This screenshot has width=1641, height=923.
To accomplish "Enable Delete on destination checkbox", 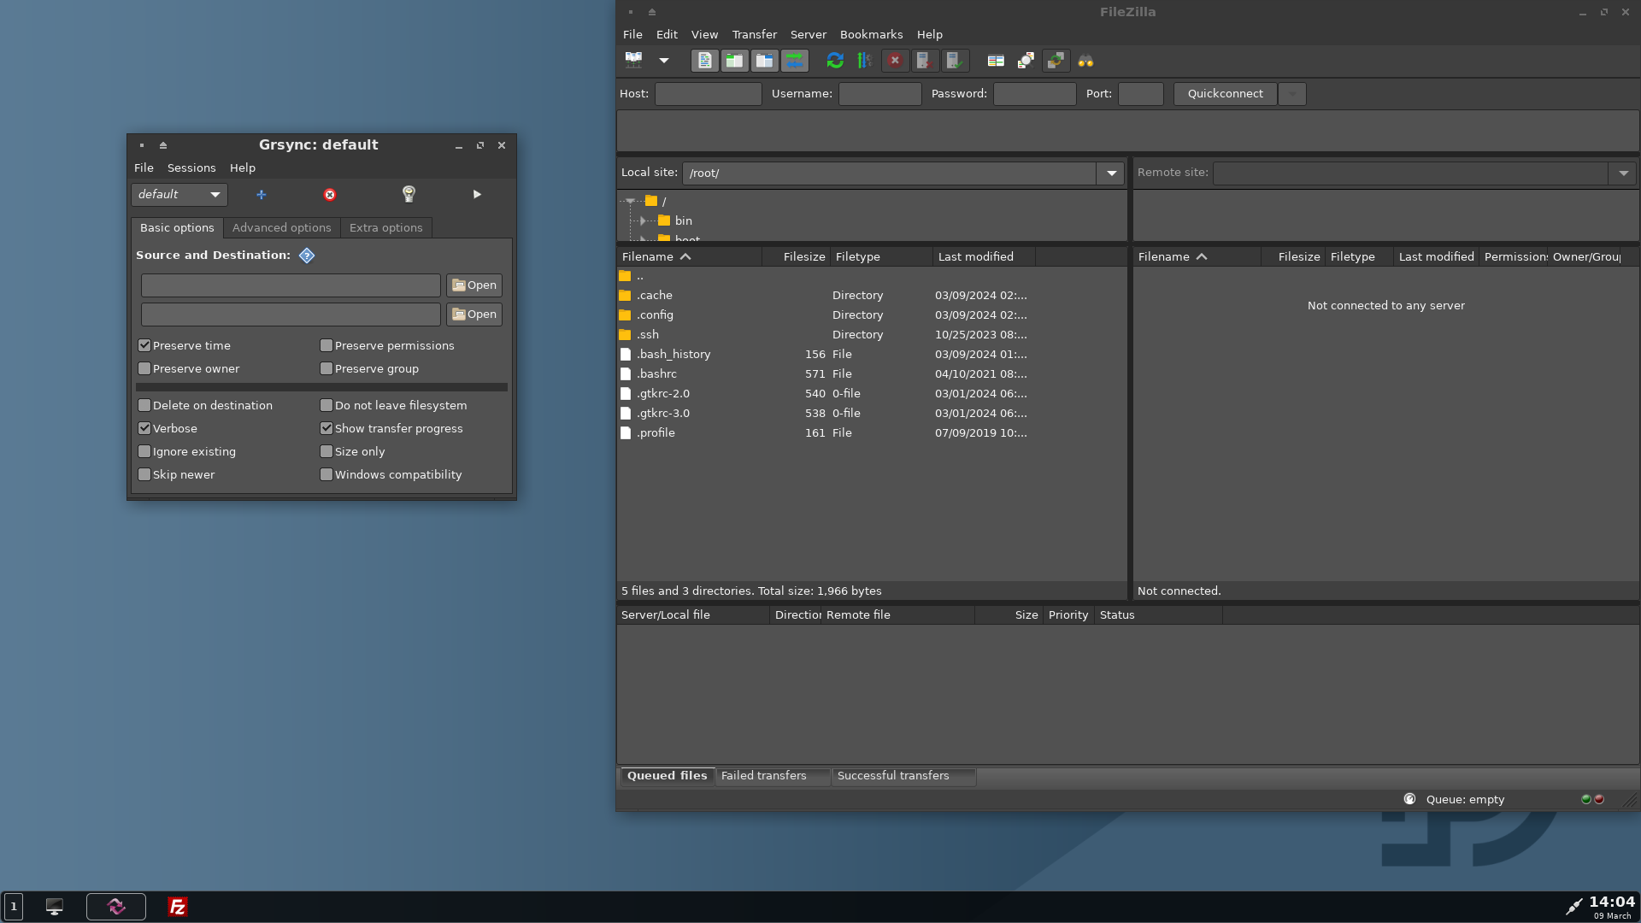I will [x=144, y=406].
